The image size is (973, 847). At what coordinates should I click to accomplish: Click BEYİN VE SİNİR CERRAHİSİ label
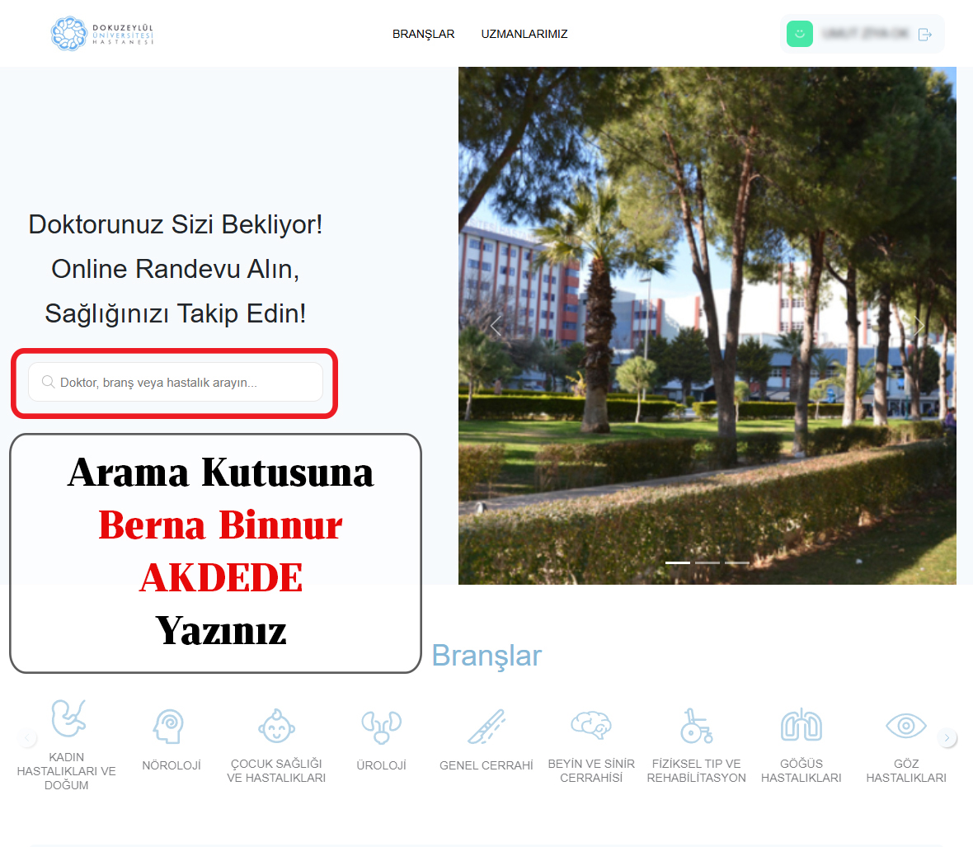pos(591,770)
